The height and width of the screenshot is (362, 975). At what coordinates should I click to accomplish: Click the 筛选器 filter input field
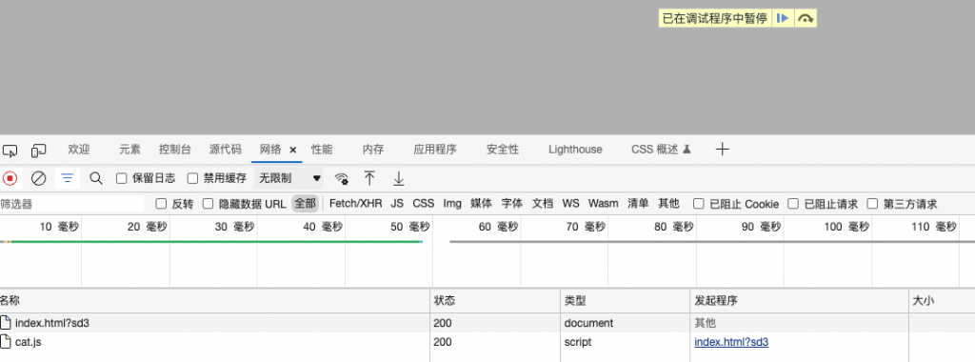tap(72, 204)
